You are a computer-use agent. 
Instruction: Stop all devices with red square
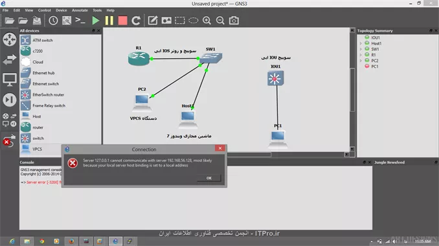tap(122, 21)
